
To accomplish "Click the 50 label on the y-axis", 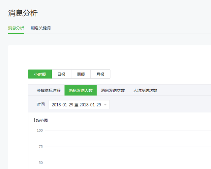I will coord(41,163).
